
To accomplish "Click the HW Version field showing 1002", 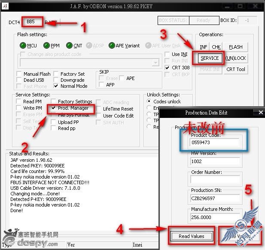I will click(215, 161).
